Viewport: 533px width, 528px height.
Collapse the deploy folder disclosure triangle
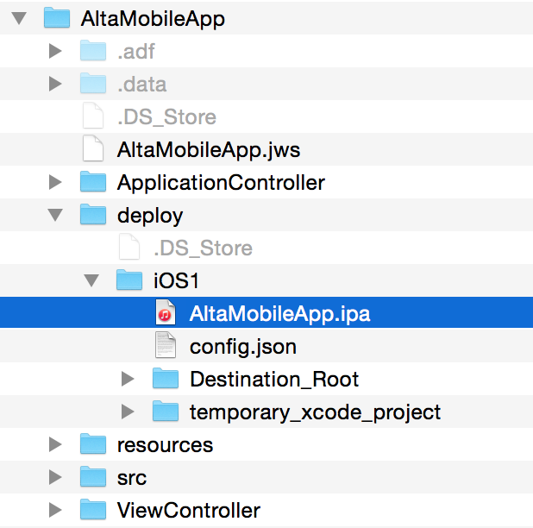pos(55,215)
